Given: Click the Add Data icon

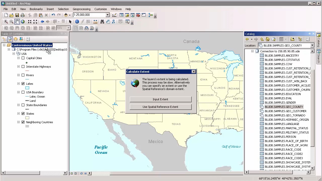Looking at the screenshot, I should coord(66,15).
